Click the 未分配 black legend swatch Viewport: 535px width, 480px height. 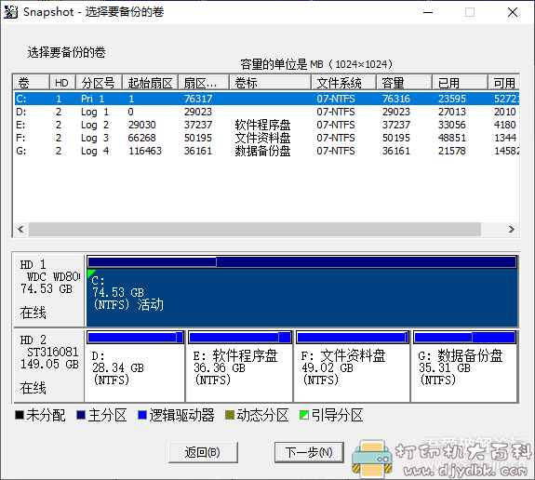click(x=20, y=415)
